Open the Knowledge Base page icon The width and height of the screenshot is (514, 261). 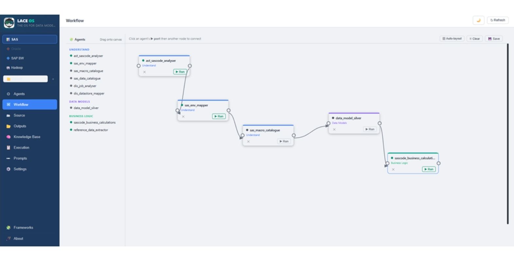(x=9, y=137)
